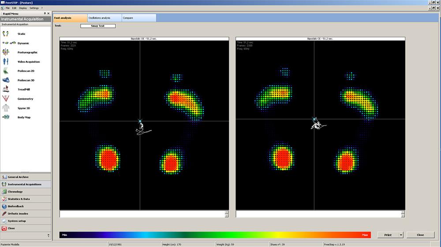Click the notes field under left footprint
The image size is (441, 247).
coord(142,214)
